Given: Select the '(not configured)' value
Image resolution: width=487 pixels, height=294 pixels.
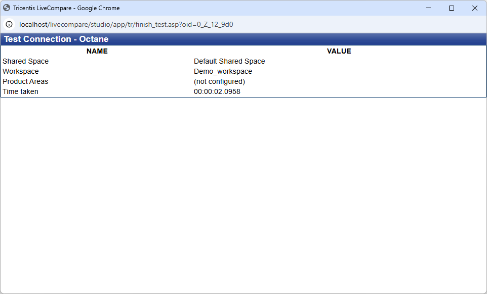Looking at the screenshot, I should pyautogui.click(x=220, y=81).
